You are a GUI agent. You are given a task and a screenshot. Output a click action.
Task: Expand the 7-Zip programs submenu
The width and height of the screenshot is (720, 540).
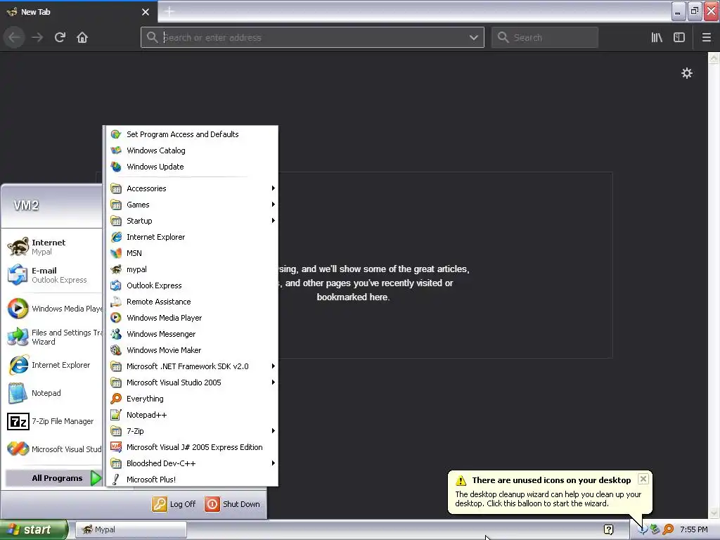pyautogui.click(x=192, y=431)
